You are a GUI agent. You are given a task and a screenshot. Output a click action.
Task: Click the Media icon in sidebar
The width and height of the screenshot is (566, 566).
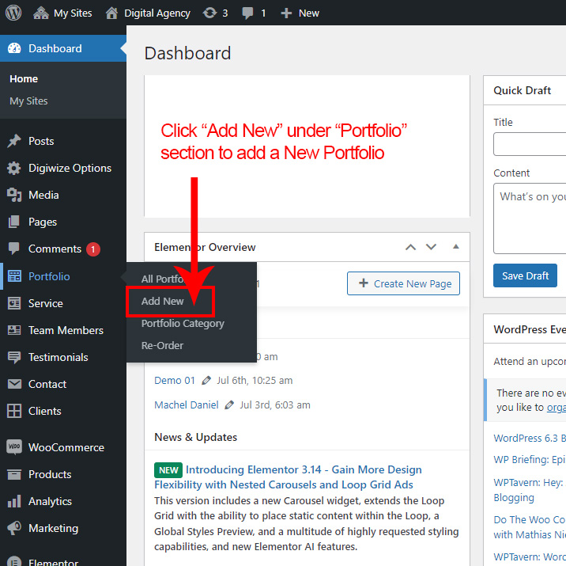click(14, 195)
